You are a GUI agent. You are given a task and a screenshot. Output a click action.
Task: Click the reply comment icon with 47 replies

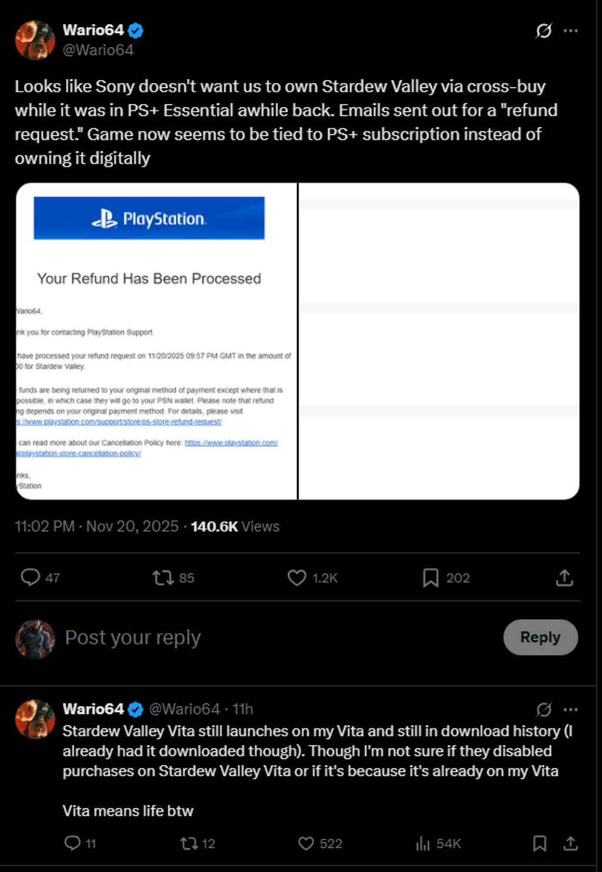31,577
